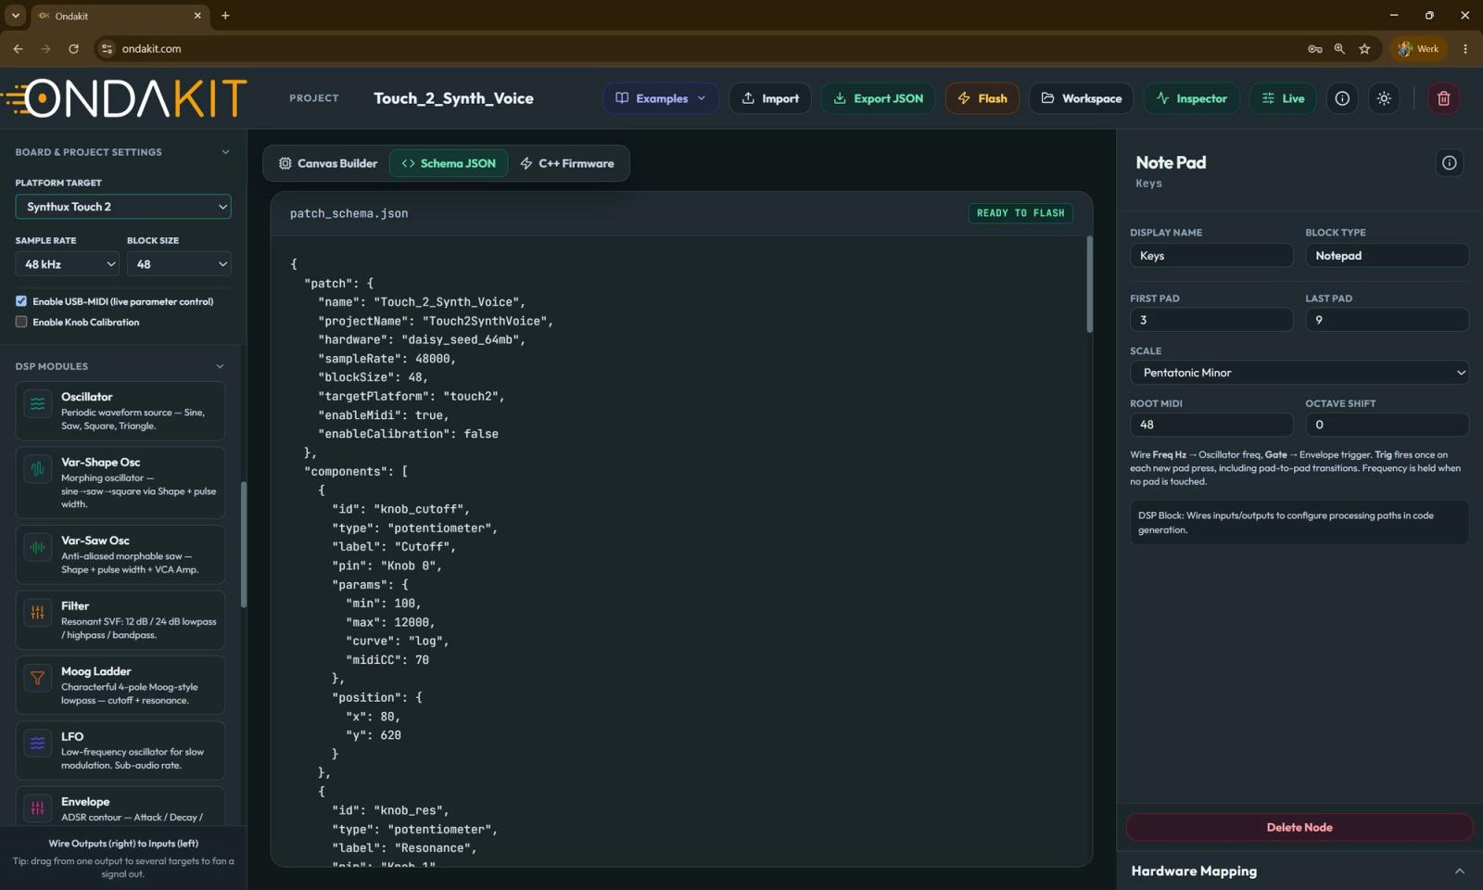Click the Moog Ladder funnel icon
Viewport: 1483px width, 890px height.
37,678
